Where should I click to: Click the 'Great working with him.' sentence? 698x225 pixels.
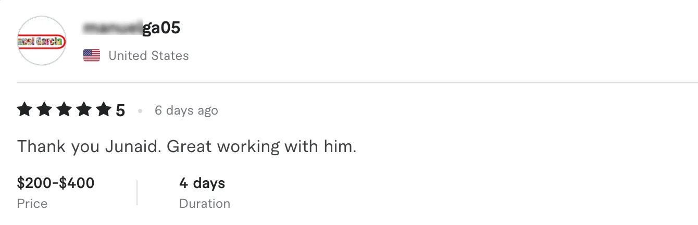coord(262,146)
